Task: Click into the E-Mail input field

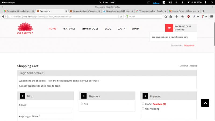Action: (x=45, y=110)
